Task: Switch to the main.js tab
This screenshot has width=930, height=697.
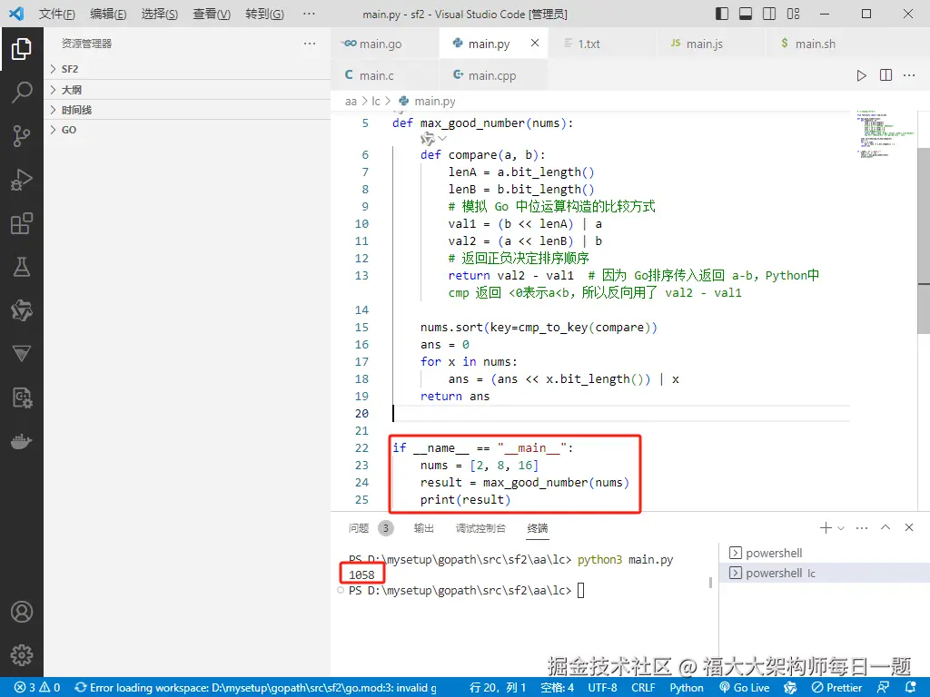Action: pos(711,44)
